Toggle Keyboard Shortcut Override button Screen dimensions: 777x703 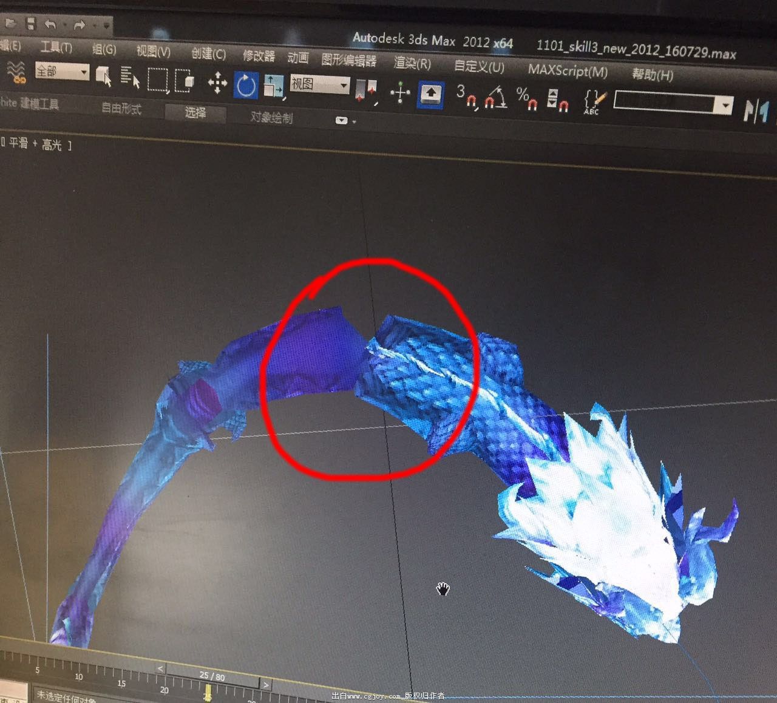[430, 95]
